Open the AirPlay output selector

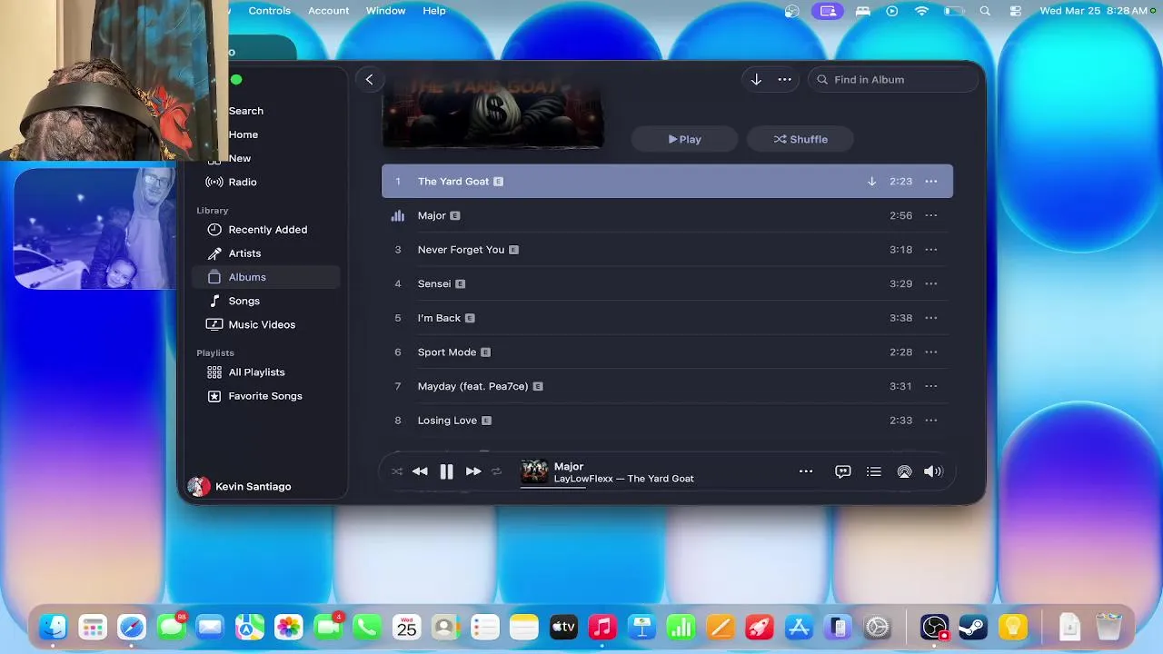(904, 471)
